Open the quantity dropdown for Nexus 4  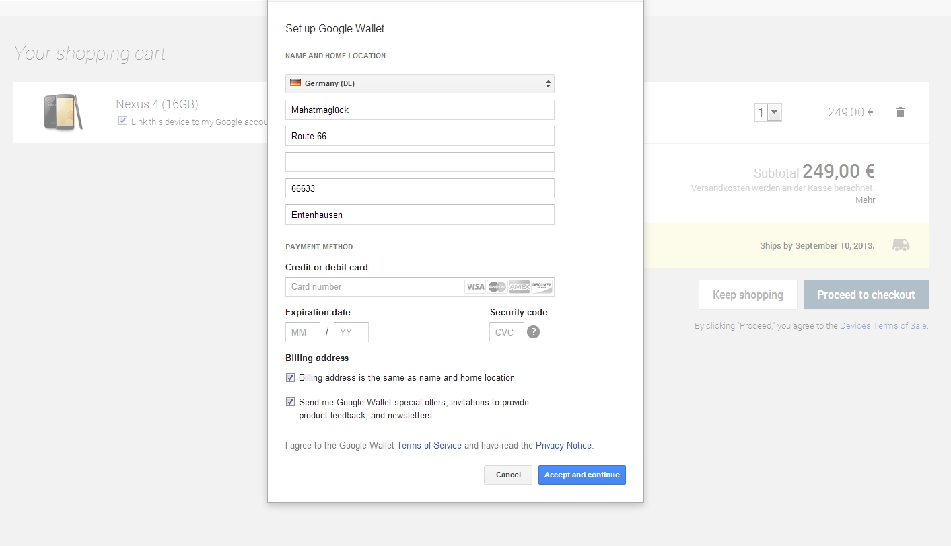coord(768,112)
